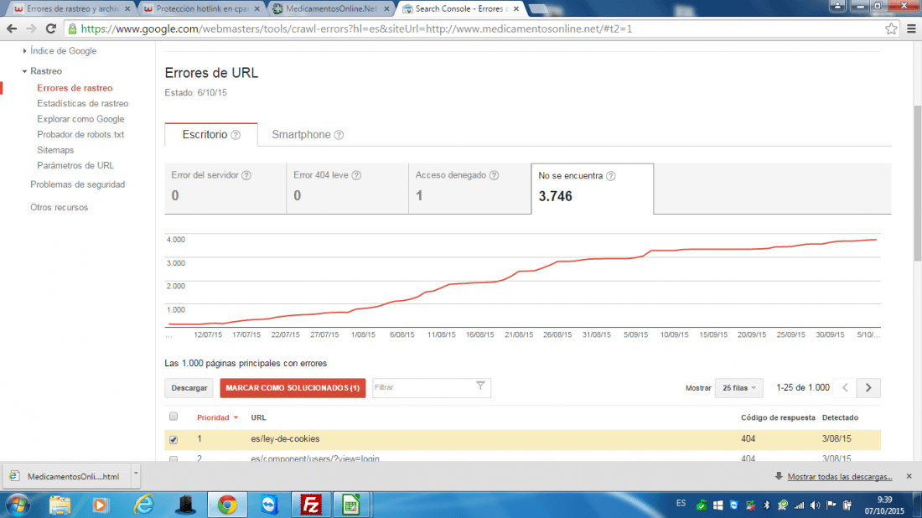Open Chrome from the taskbar

point(227,505)
